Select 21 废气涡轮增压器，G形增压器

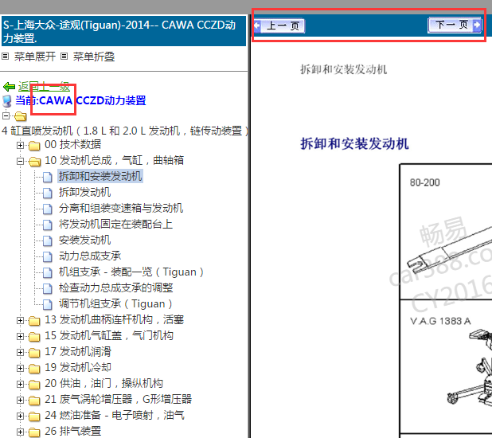coord(118,400)
